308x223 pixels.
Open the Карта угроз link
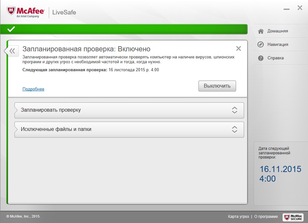(238, 217)
